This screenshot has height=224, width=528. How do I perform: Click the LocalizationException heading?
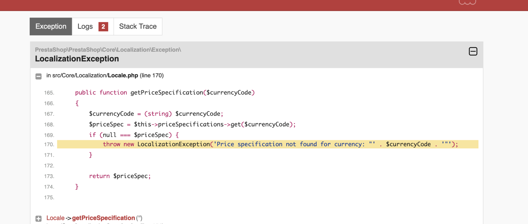pyautogui.click(x=77, y=59)
